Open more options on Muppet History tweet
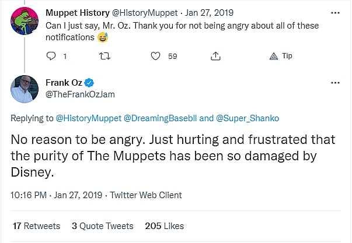Image resolution: width=352 pixels, height=243 pixels. 335,12
